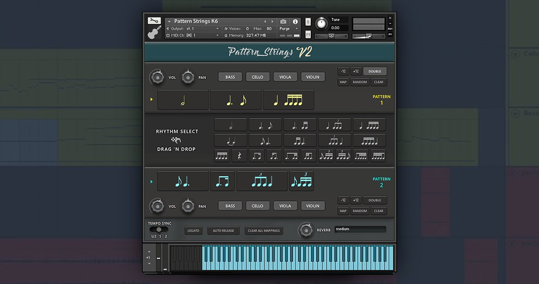Select the half note rhythm in Rhythm Select

[x=230, y=125]
